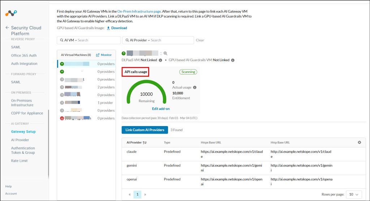The height and width of the screenshot is (201, 370).
Task: Click the zoom magnifier icon next to VM name
Action: [165, 53]
